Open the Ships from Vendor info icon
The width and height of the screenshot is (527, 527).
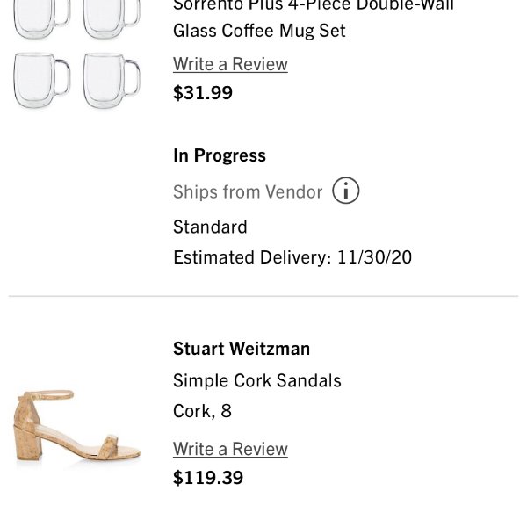(x=345, y=191)
